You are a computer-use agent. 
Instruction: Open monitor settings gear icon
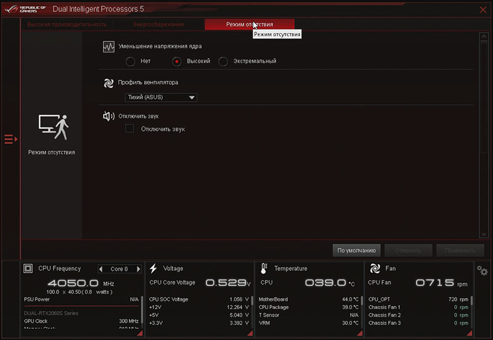482,270
